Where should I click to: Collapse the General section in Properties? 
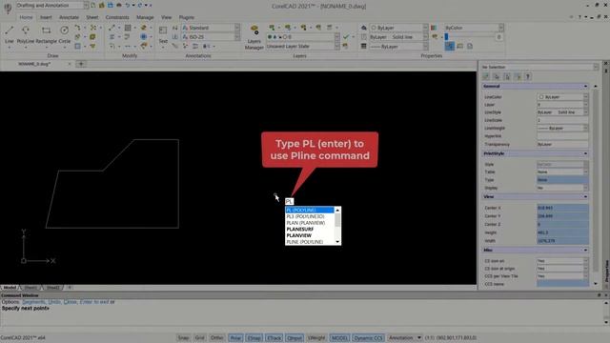click(585, 86)
